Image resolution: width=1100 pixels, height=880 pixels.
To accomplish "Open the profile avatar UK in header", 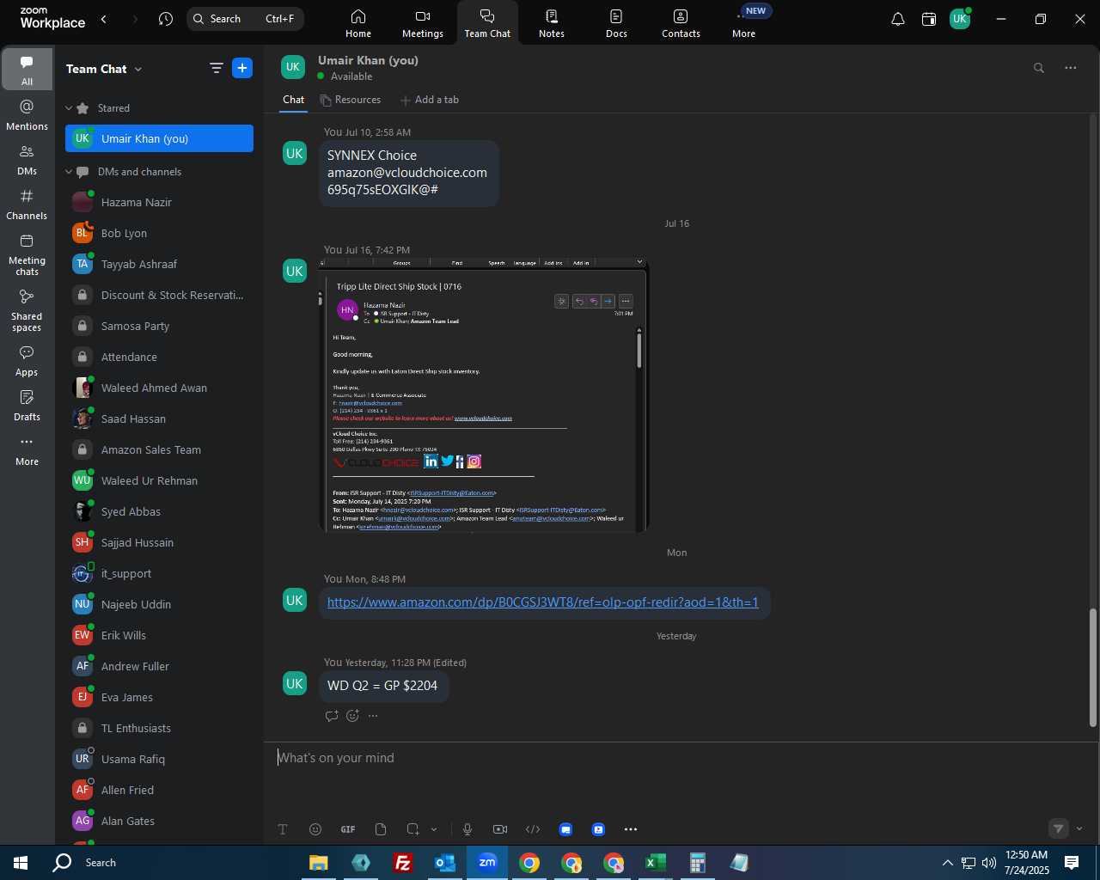I will 960,19.
